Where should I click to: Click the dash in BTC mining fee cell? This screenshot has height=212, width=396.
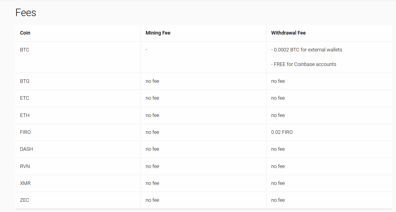coord(146,50)
